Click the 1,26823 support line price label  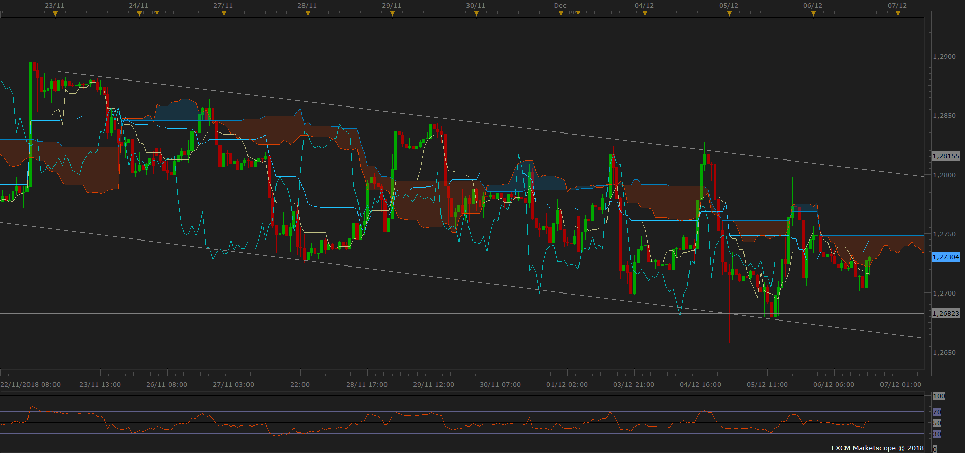click(x=946, y=314)
